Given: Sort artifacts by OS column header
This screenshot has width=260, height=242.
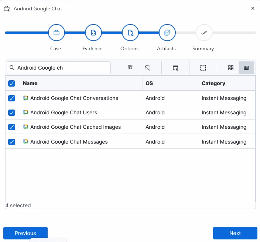Looking at the screenshot, I should [x=149, y=83].
